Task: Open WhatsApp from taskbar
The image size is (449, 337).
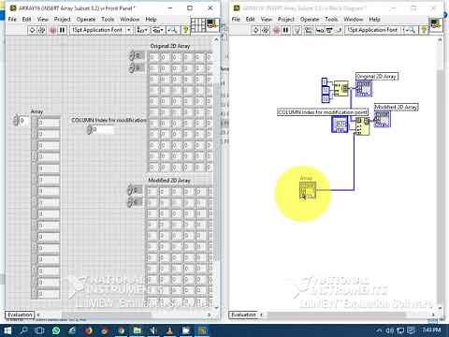Action: (56, 330)
